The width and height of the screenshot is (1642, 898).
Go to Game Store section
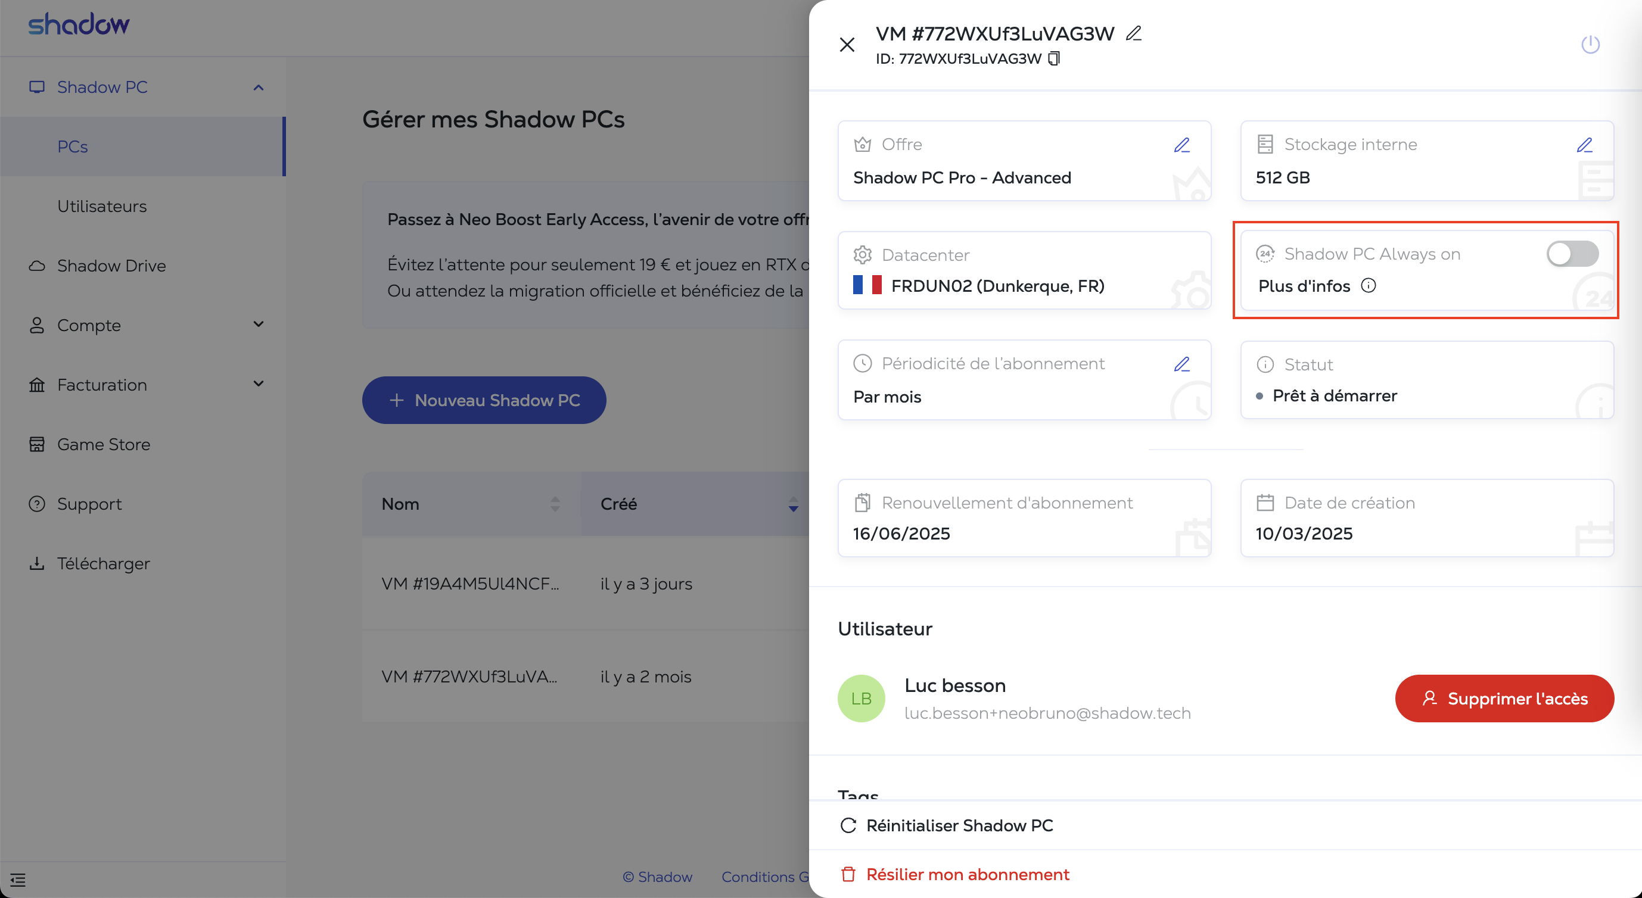tap(104, 444)
